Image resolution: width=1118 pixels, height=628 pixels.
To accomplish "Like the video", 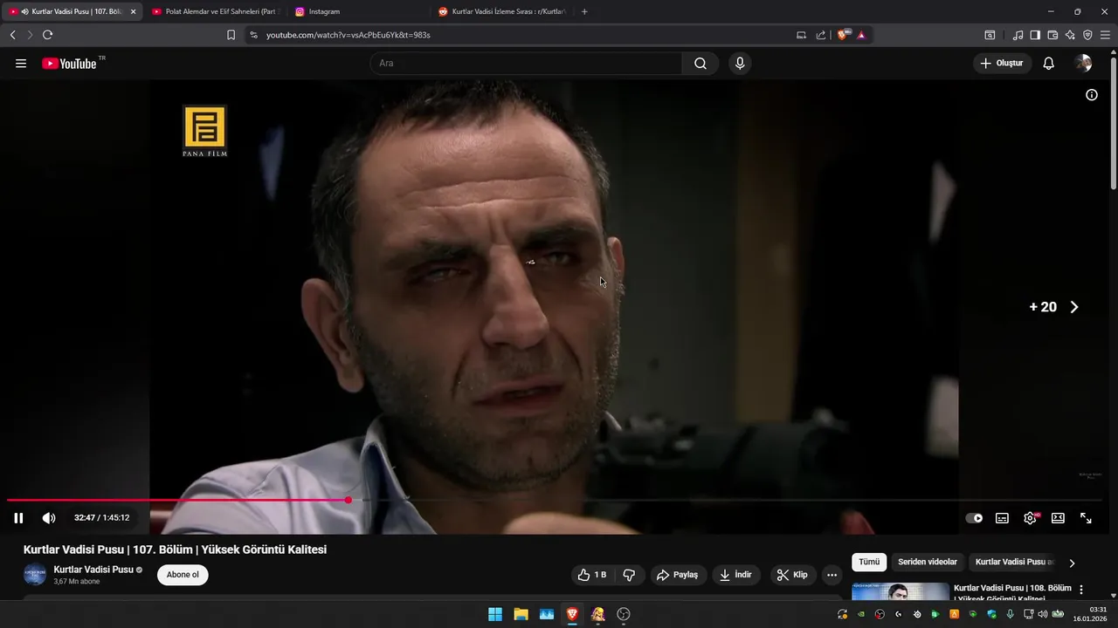I will [591, 575].
